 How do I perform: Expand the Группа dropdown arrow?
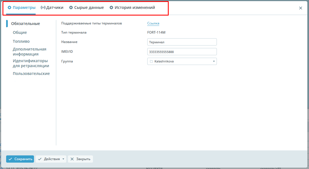pyautogui.click(x=214, y=61)
